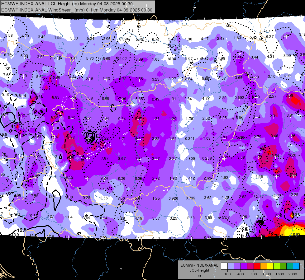Click the grid value 1.78
The image size is (305, 280).
pyautogui.click(x=189, y=119)
